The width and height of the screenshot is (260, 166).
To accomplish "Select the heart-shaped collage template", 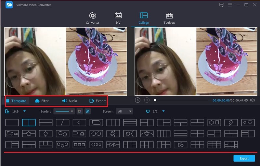I will (x=248, y=123).
